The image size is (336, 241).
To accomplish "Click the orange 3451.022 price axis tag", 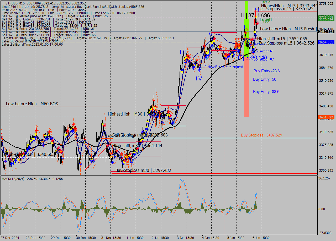I will point(326,117).
